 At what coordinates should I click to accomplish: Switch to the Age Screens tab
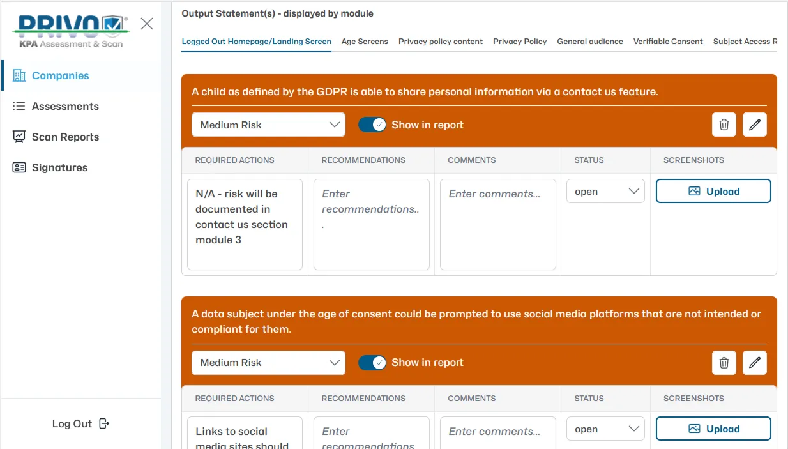pyautogui.click(x=365, y=42)
